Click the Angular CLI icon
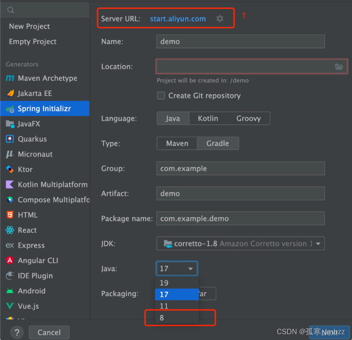Image resolution: width=352 pixels, height=340 pixels. pyautogui.click(x=10, y=260)
